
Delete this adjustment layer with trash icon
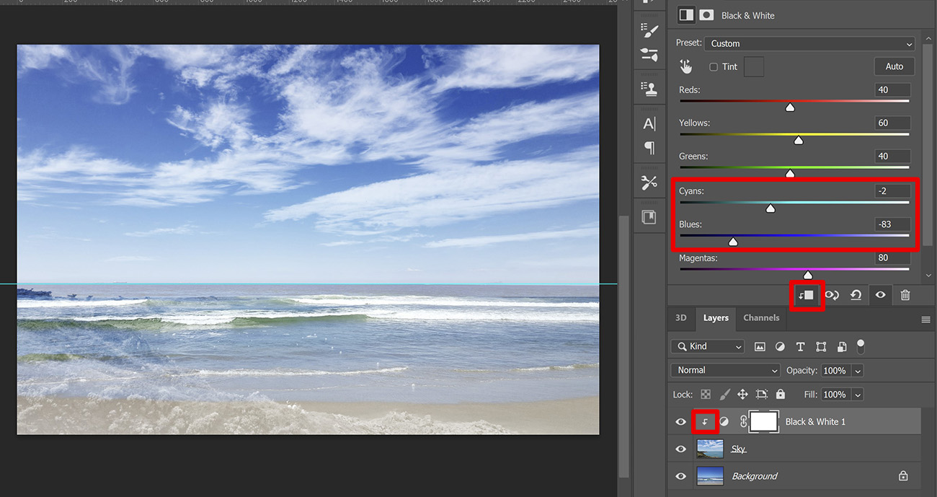(905, 295)
